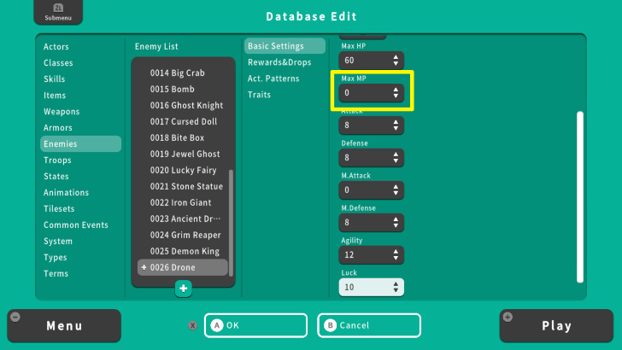Open Actors database category
Screen dimensions: 622x350
coord(56,47)
